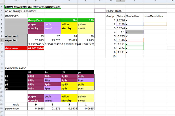Click expected value 7.875
Viewport: 175px width, 116px height.
pos(86,40)
